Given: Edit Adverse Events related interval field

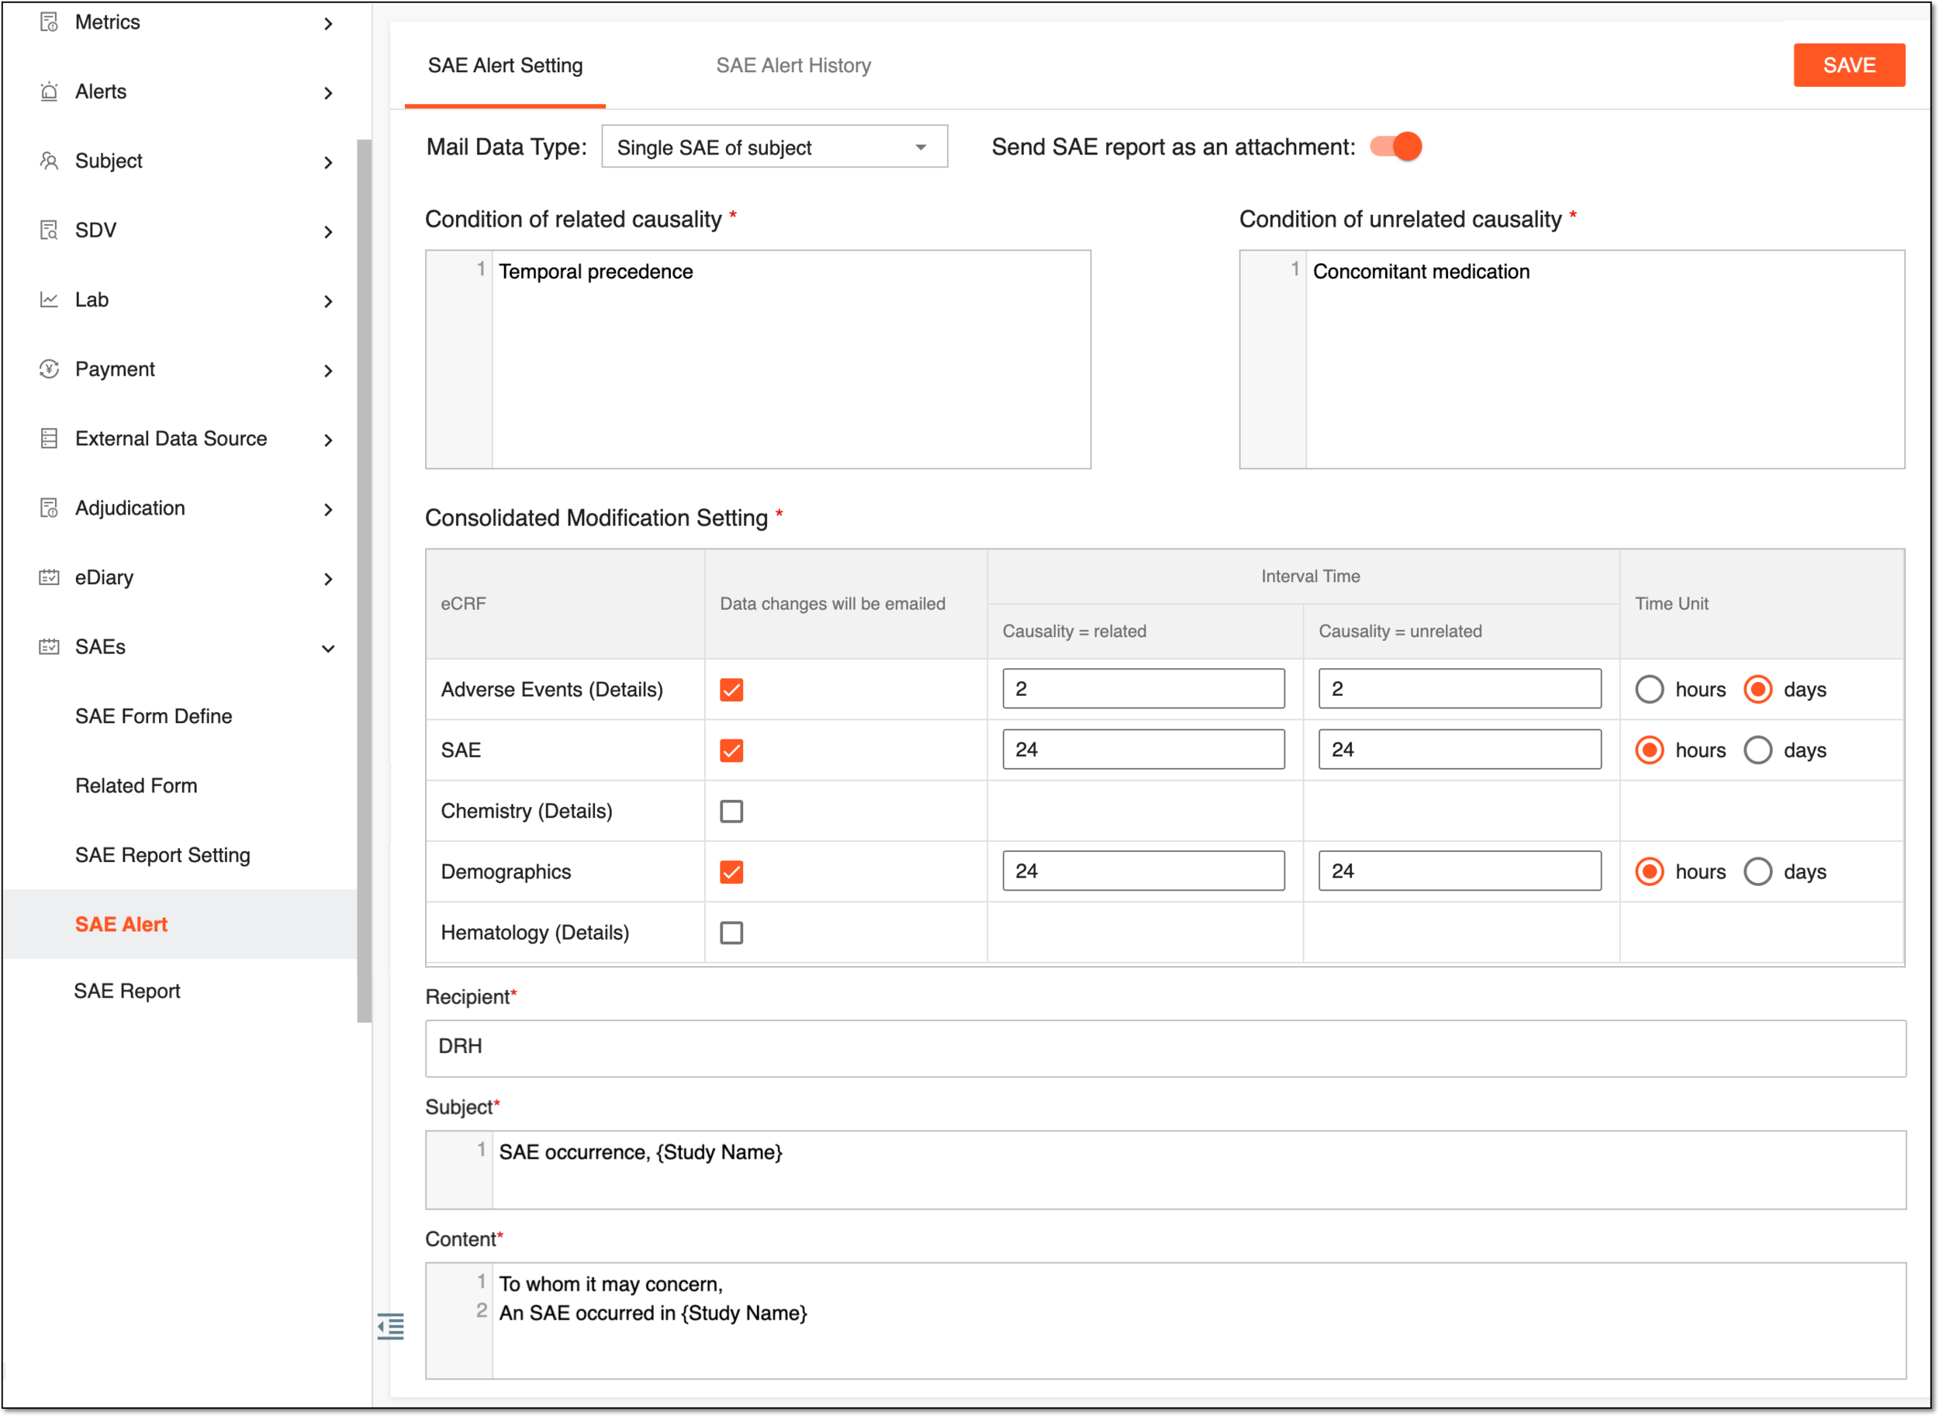Looking at the screenshot, I should click(1144, 689).
